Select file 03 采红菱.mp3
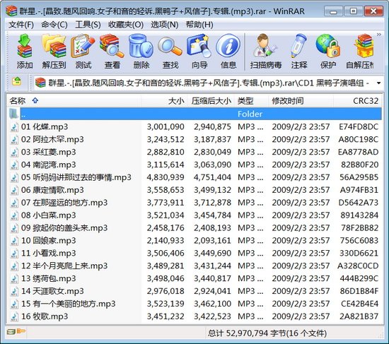The width and height of the screenshot is (389, 344). 194,152
